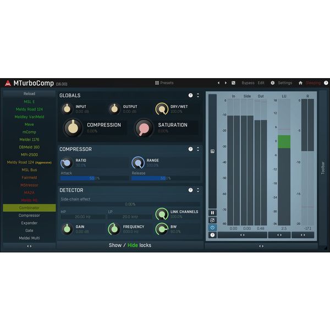Select the Gate device
The image size is (330, 330).
pyautogui.click(x=29, y=230)
